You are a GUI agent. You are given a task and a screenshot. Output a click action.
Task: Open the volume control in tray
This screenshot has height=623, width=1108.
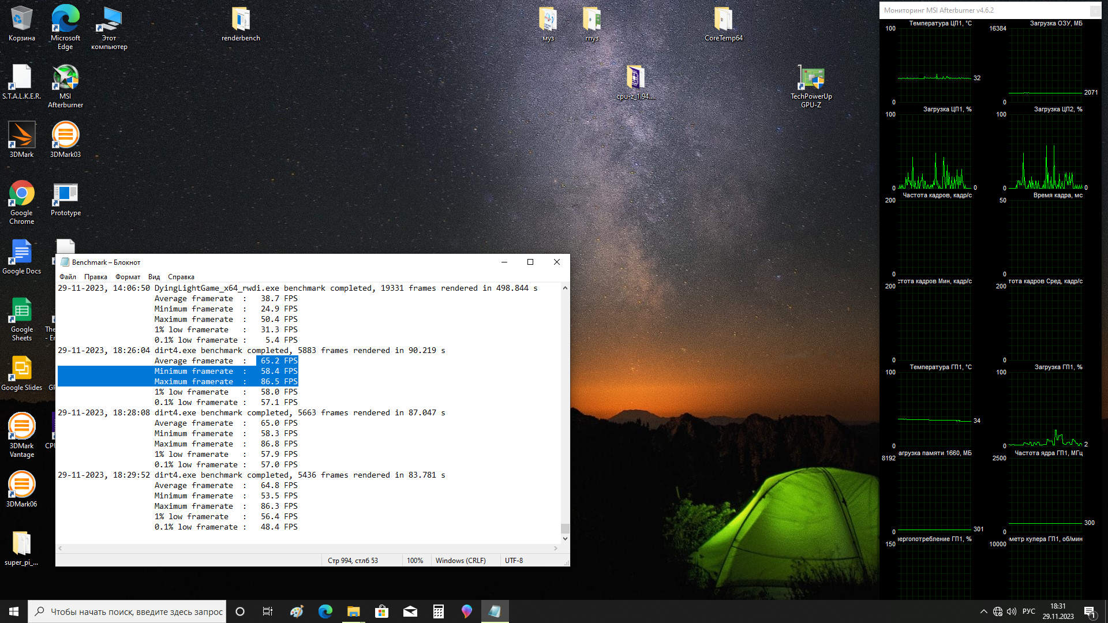[x=1011, y=611]
